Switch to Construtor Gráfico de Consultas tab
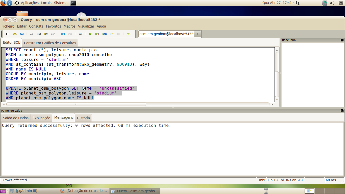Screen dimensions: 345x194 [50, 43]
